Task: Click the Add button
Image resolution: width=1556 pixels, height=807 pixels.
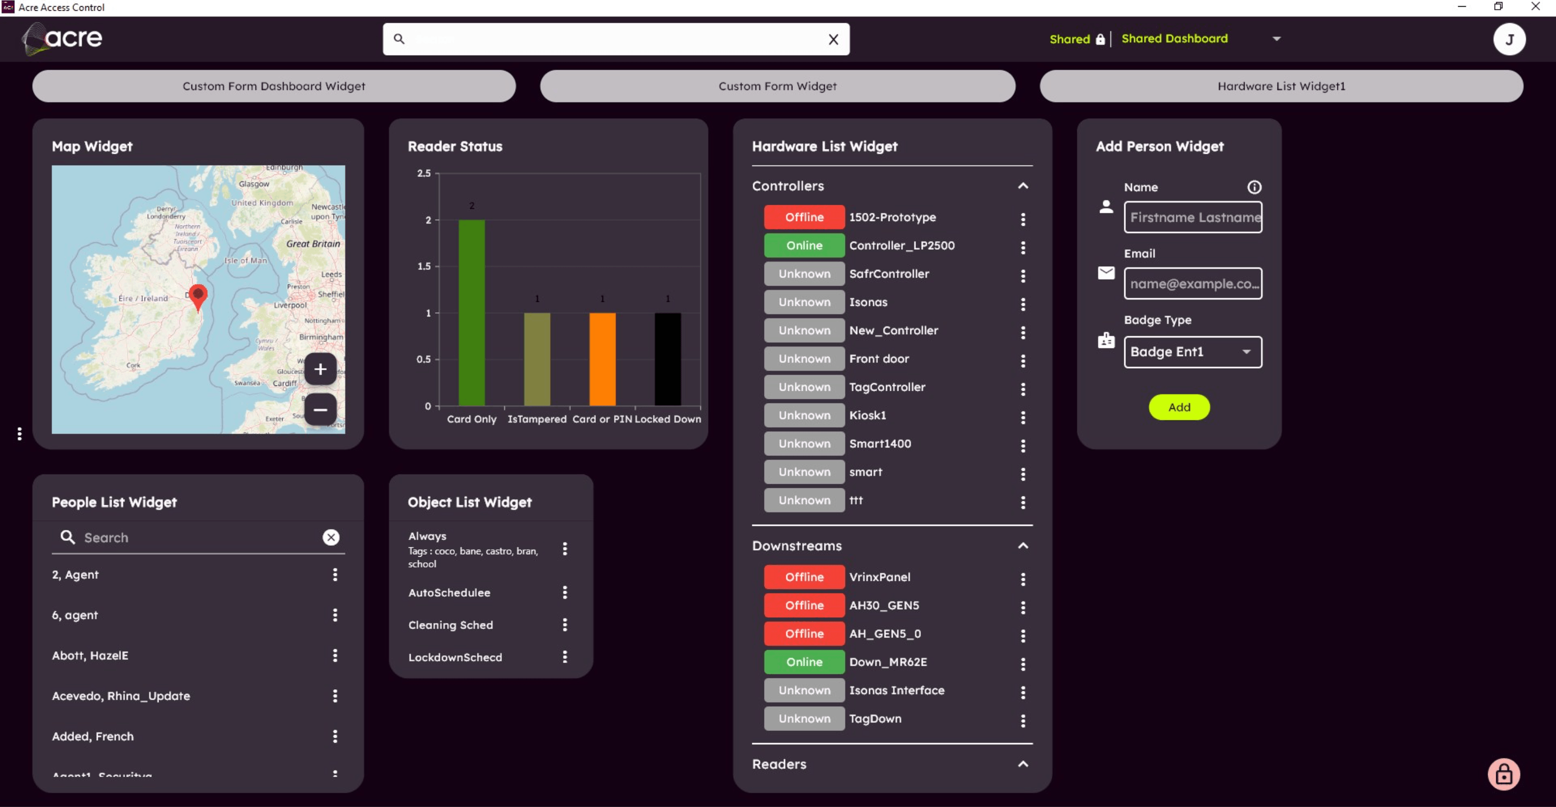Action: tap(1178, 408)
